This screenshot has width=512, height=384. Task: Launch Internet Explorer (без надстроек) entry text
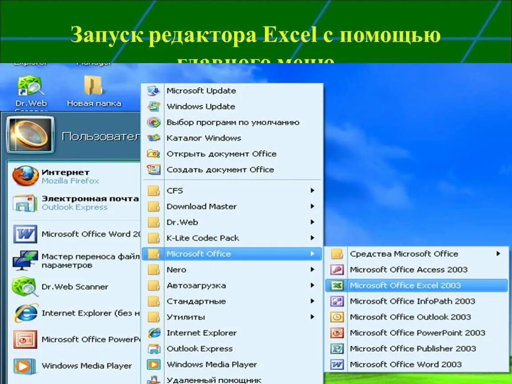click(x=91, y=313)
